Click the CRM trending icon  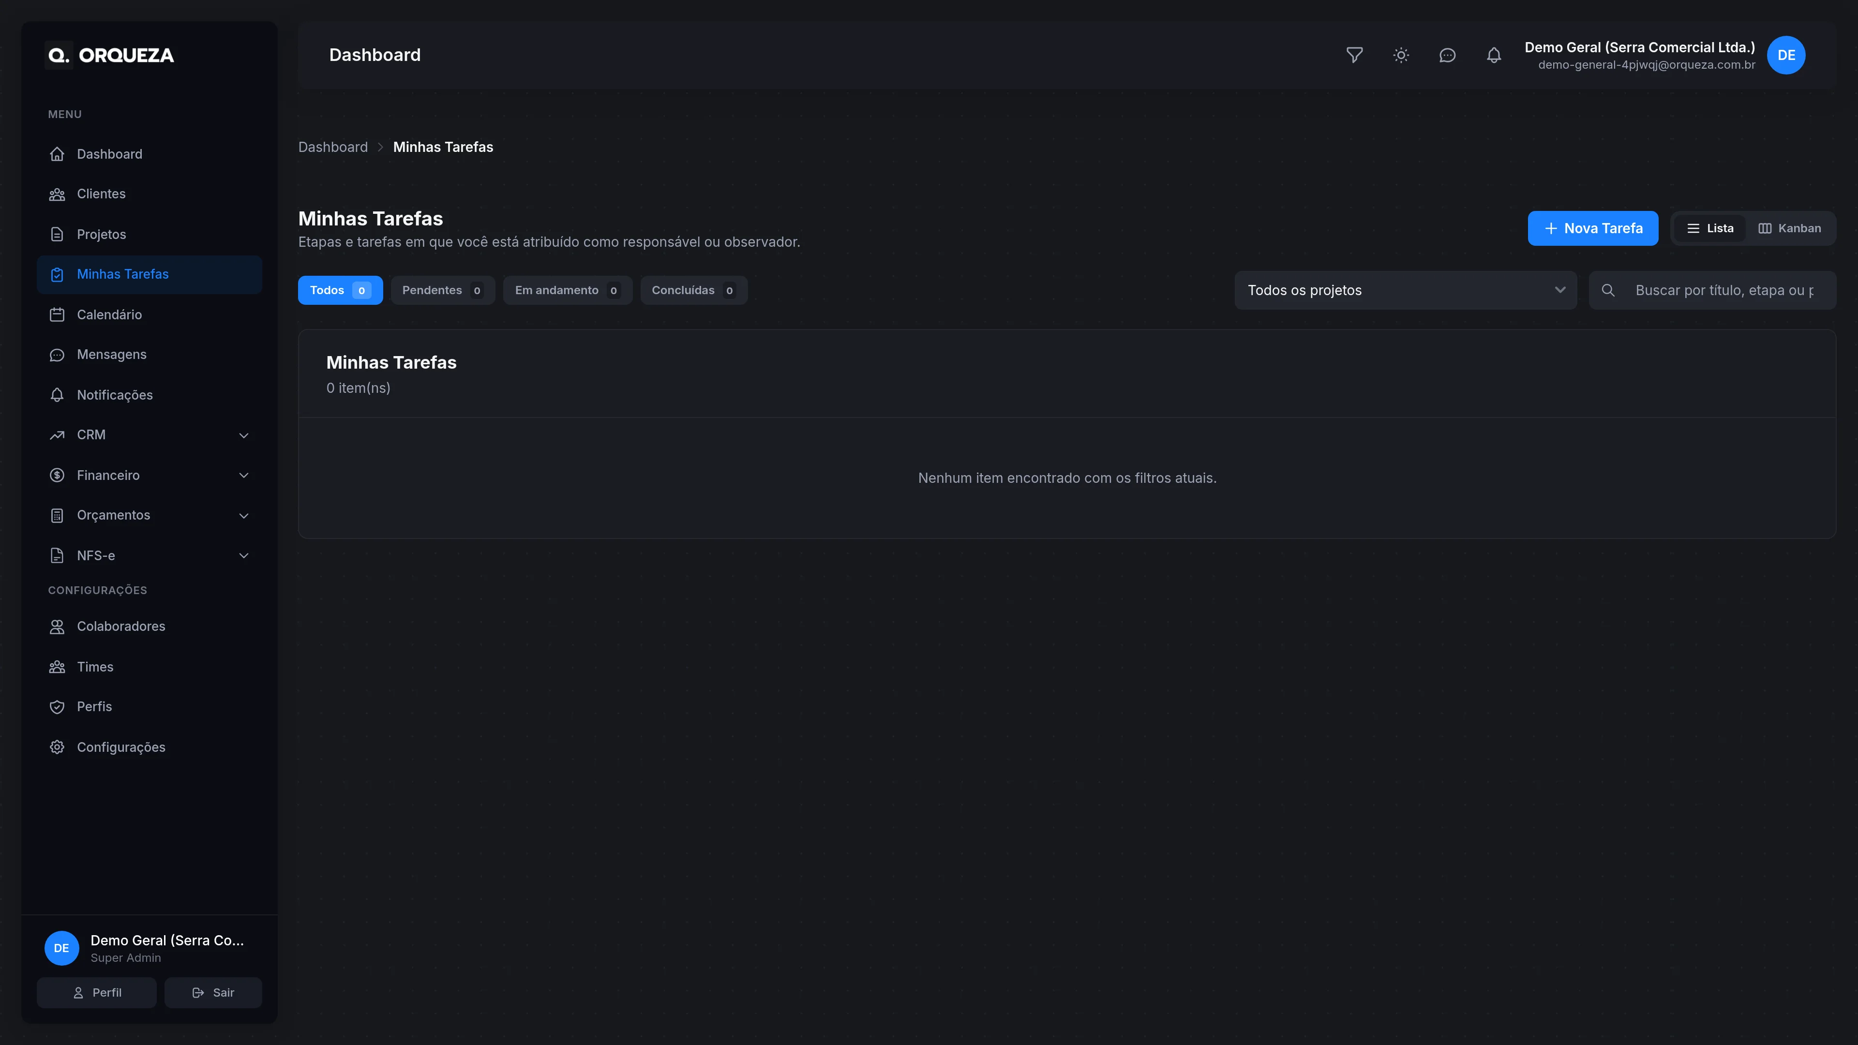pos(57,435)
